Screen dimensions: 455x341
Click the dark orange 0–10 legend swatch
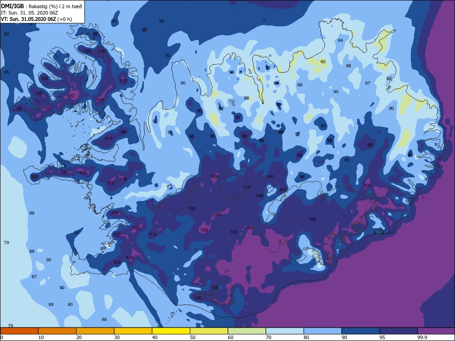(19, 331)
